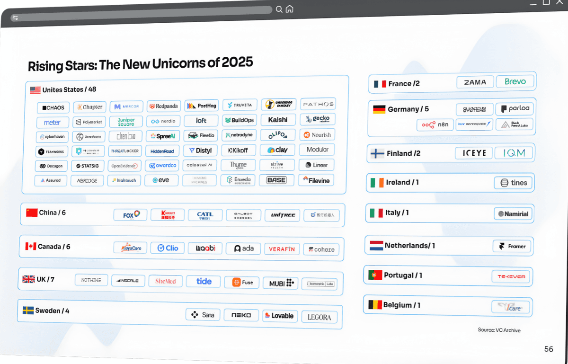Click the Kalshi logo tile
The image size is (568, 364).
click(278, 119)
